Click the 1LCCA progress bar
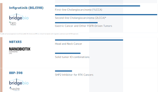 (97, 6)
